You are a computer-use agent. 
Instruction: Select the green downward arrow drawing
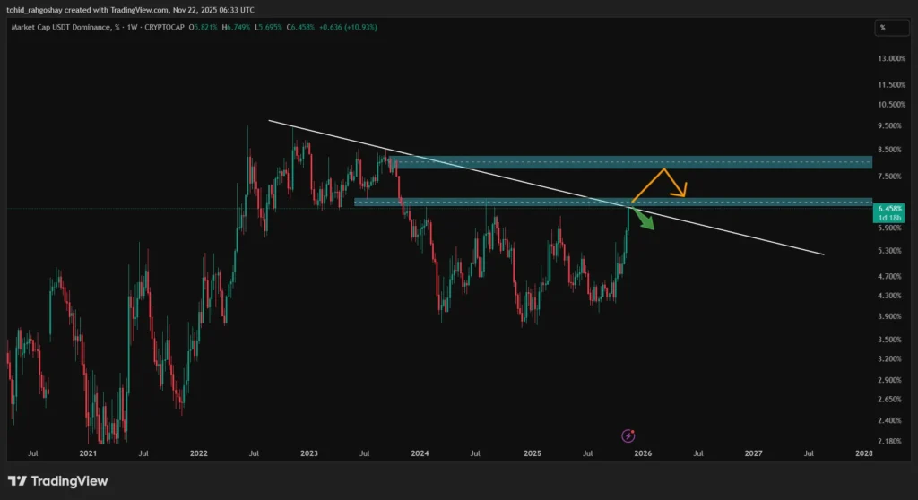pos(645,220)
